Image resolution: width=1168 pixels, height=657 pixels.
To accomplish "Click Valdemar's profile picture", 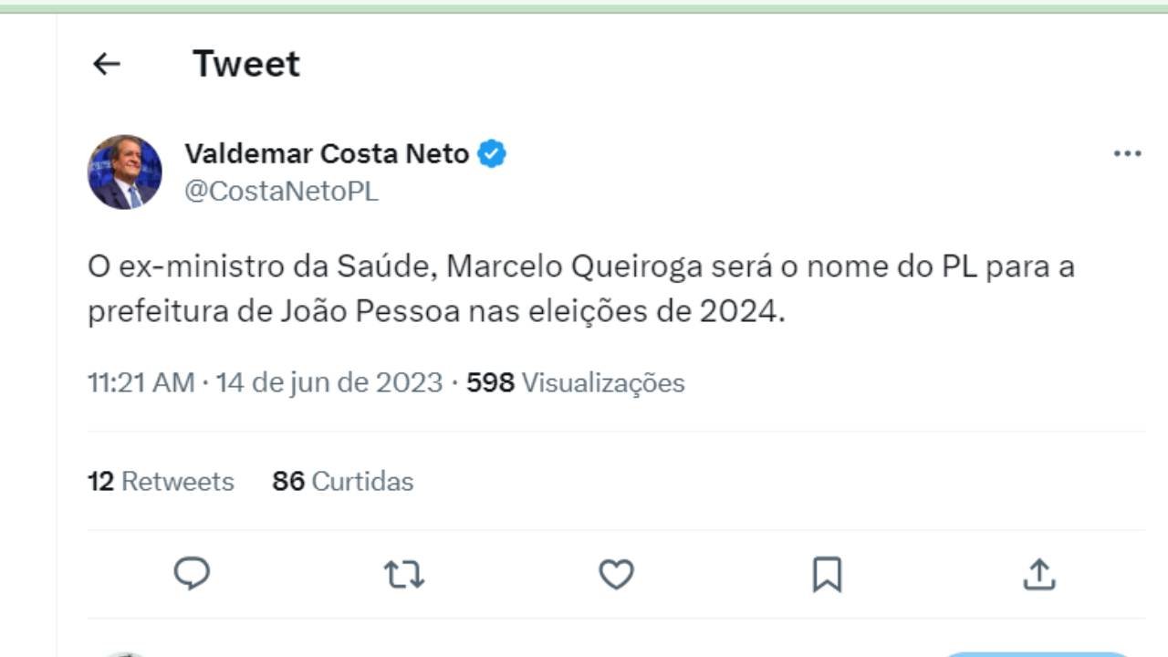I will [124, 172].
